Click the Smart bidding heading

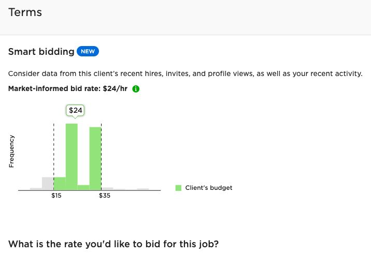[x=41, y=52]
